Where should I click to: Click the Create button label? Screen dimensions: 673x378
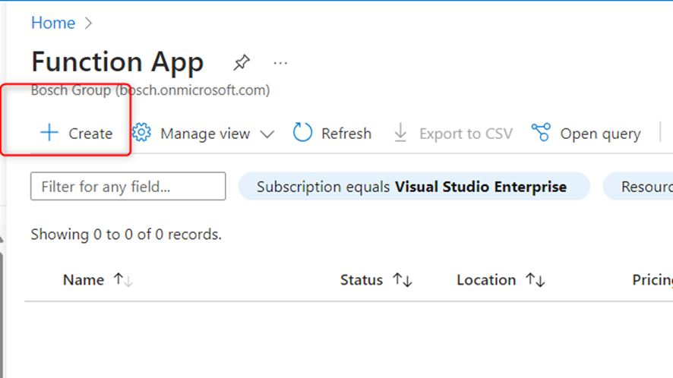(90, 134)
